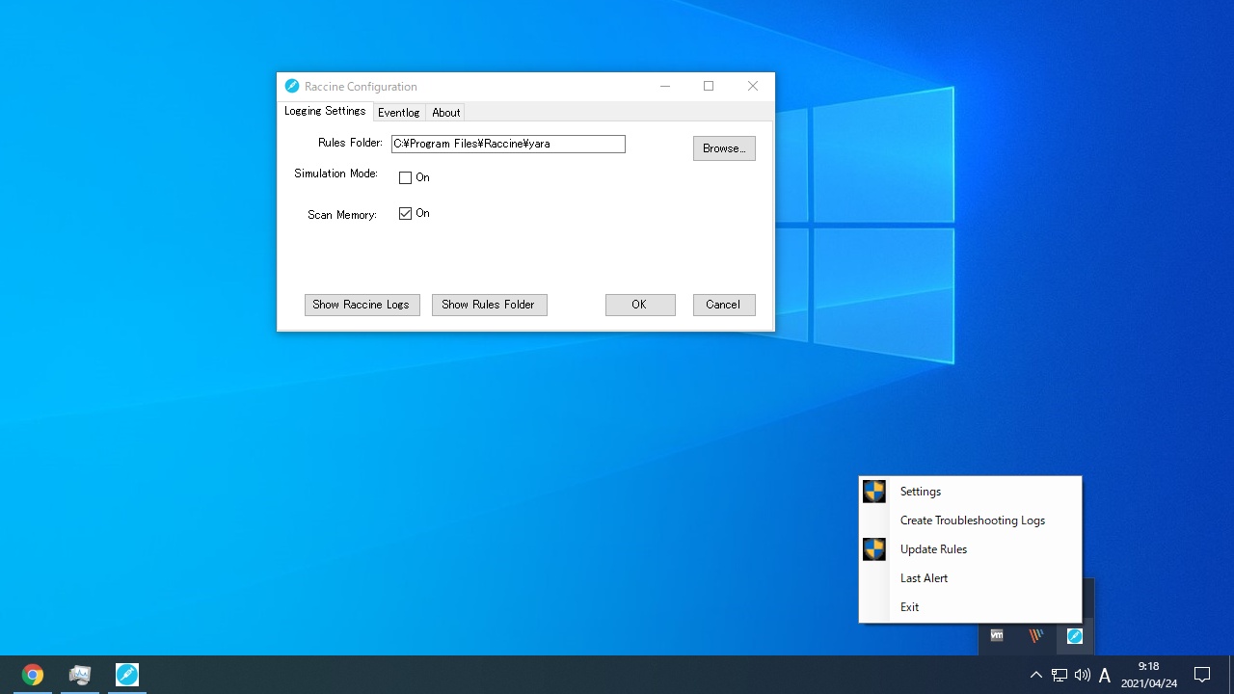This screenshot has width=1234, height=694.
Task: Maximize the Raccine Configuration window
Action: (x=709, y=86)
